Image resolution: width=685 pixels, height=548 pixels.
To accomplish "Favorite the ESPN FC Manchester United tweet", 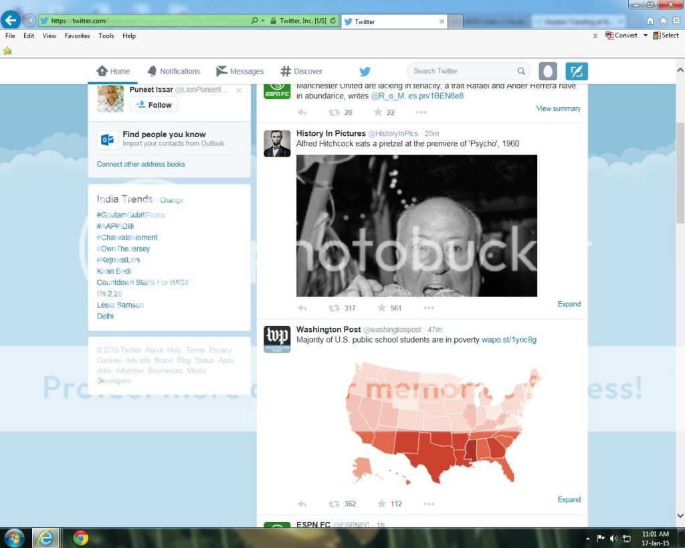I will 378,112.
